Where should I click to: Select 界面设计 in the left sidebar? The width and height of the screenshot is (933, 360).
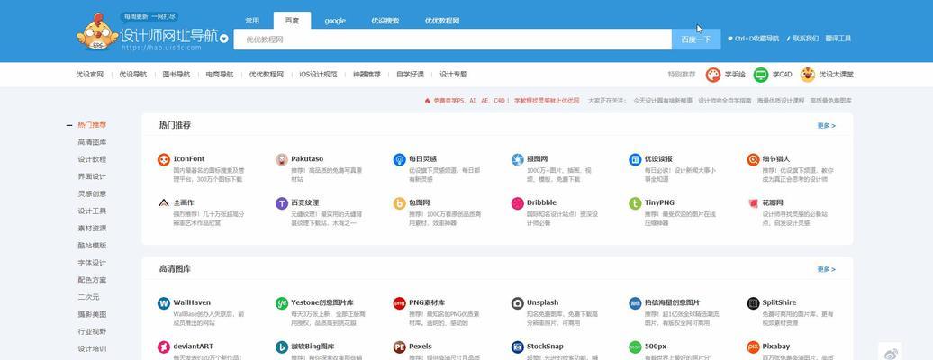92,176
